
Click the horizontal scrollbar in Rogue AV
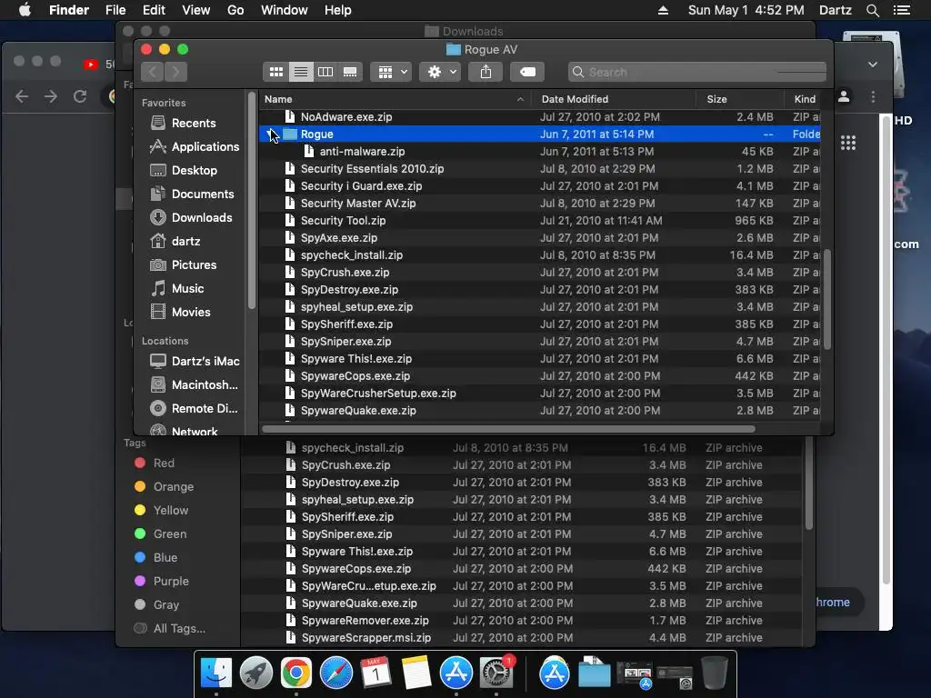508,429
